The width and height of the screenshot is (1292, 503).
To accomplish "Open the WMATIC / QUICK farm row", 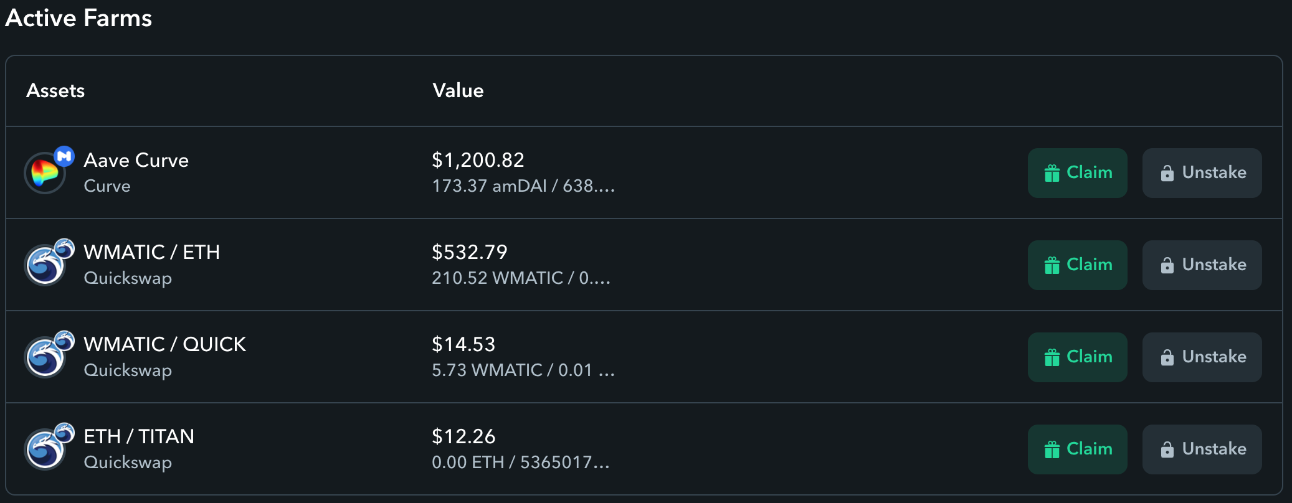I will (644, 357).
